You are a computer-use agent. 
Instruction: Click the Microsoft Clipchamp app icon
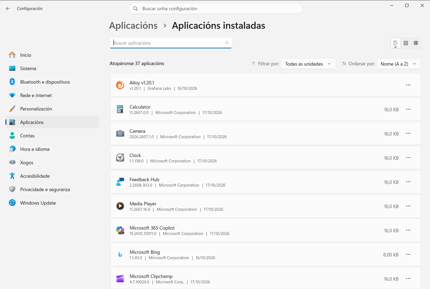[120, 279]
